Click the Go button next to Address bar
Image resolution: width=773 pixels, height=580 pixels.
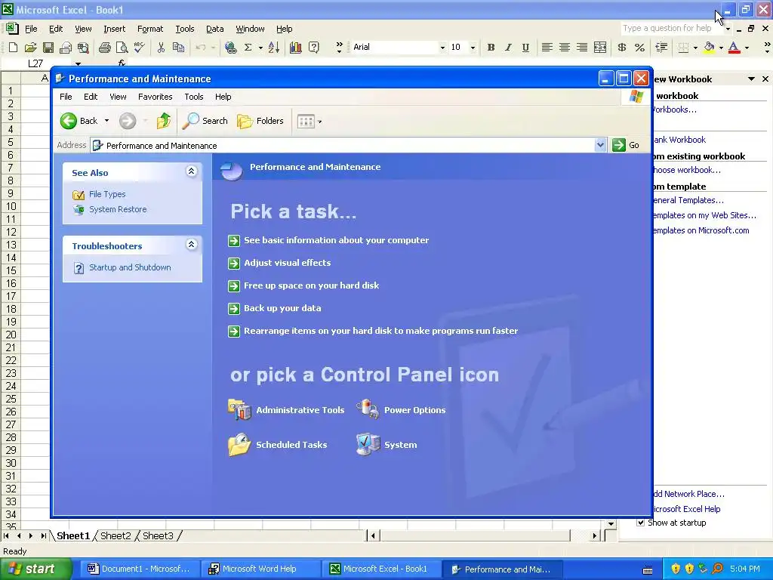tap(626, 145)
